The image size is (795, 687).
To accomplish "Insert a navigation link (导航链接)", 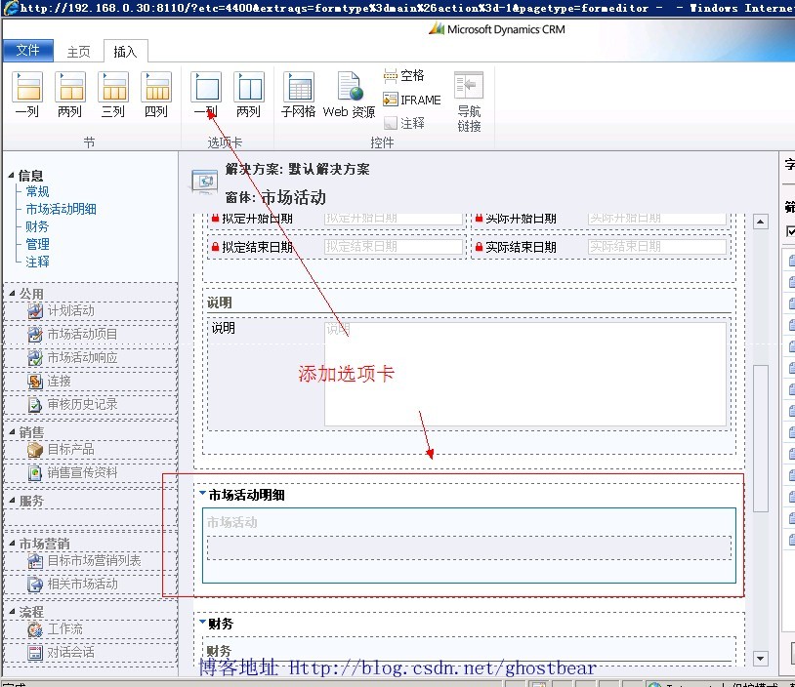I will coord(469,101).
